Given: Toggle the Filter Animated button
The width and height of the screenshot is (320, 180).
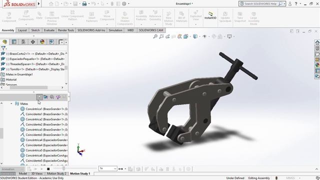Looking at the screenshot, I should [45, 97].
